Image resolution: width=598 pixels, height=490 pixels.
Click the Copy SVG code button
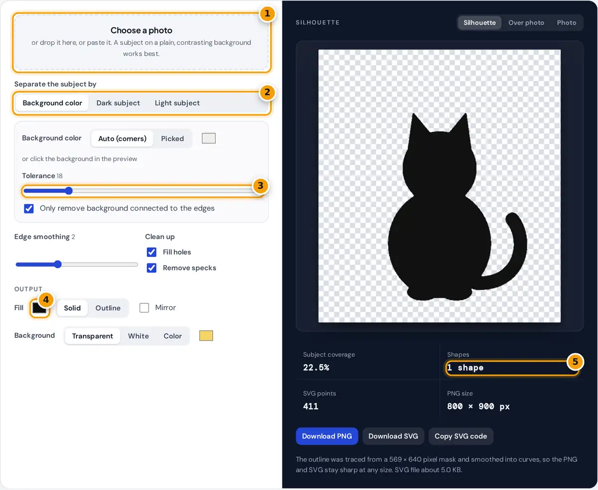461,436
